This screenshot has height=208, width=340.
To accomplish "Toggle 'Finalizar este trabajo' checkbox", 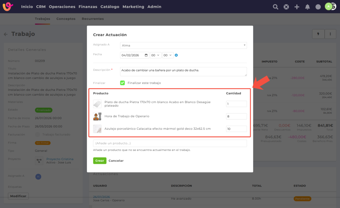I will click(122, 83).
